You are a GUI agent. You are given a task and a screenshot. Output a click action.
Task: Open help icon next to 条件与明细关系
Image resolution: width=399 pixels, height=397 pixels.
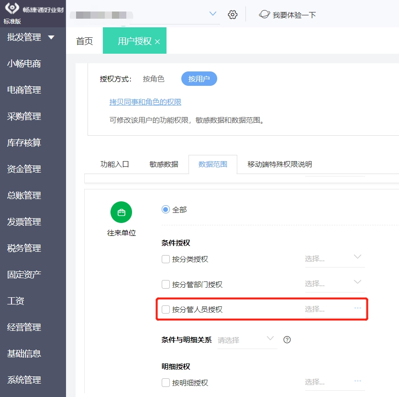click(287, 339)
